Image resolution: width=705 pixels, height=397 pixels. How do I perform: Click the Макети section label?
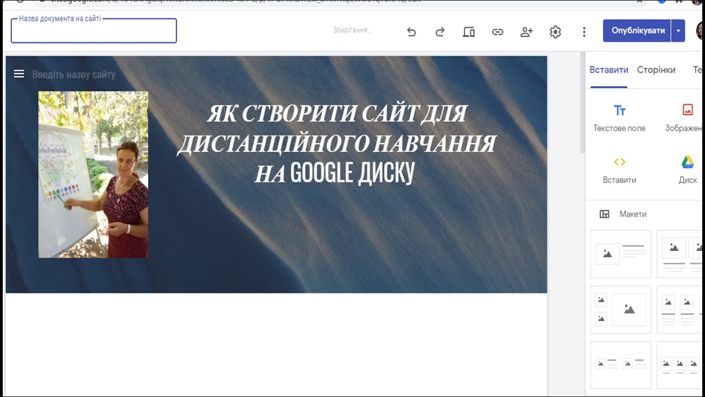633,214
